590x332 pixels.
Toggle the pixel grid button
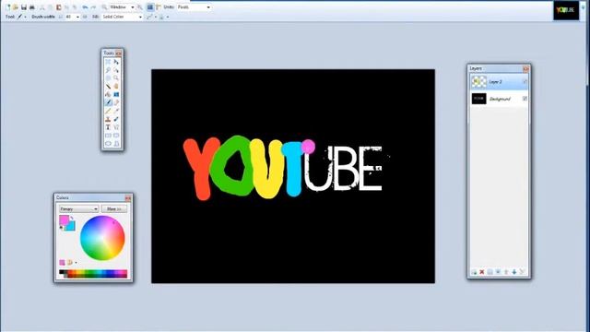[150, 7]
